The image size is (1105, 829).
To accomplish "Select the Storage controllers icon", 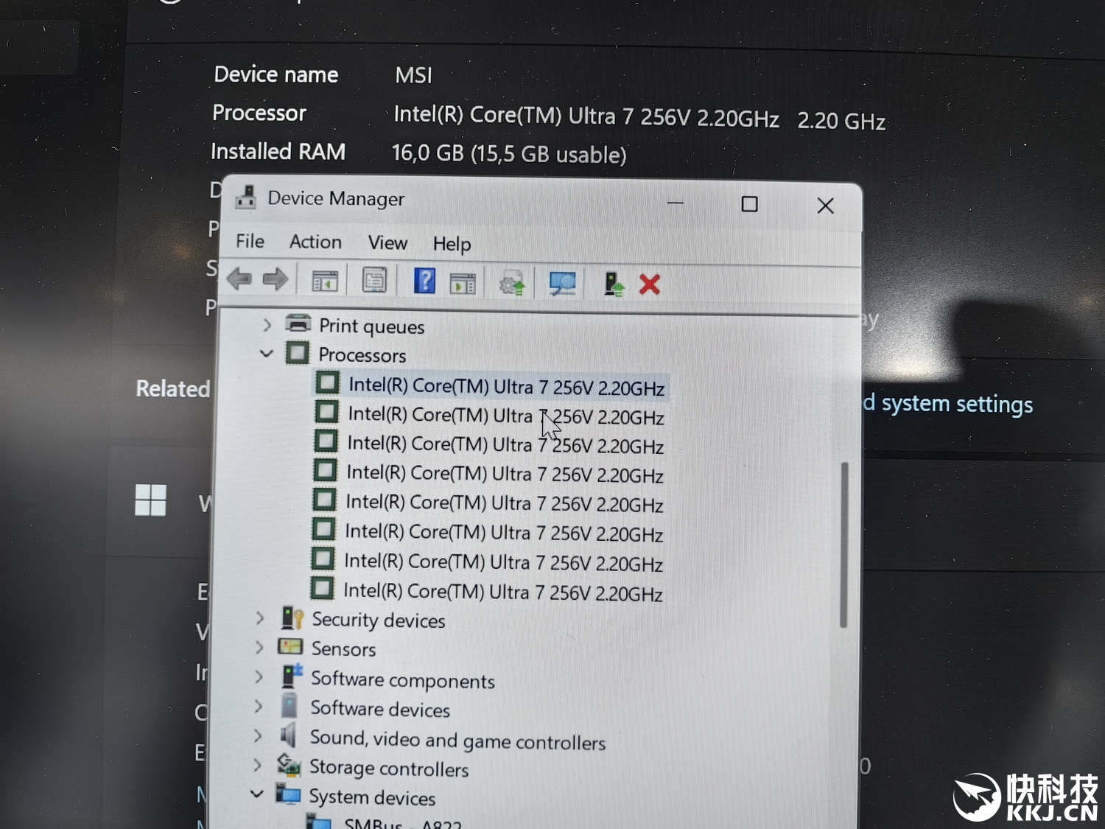I will coord(289,765).
